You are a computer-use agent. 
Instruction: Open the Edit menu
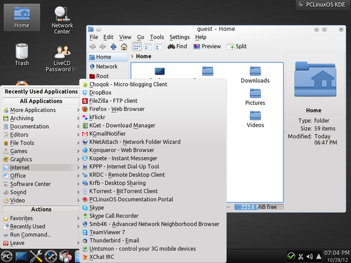(x=109, y=37)
